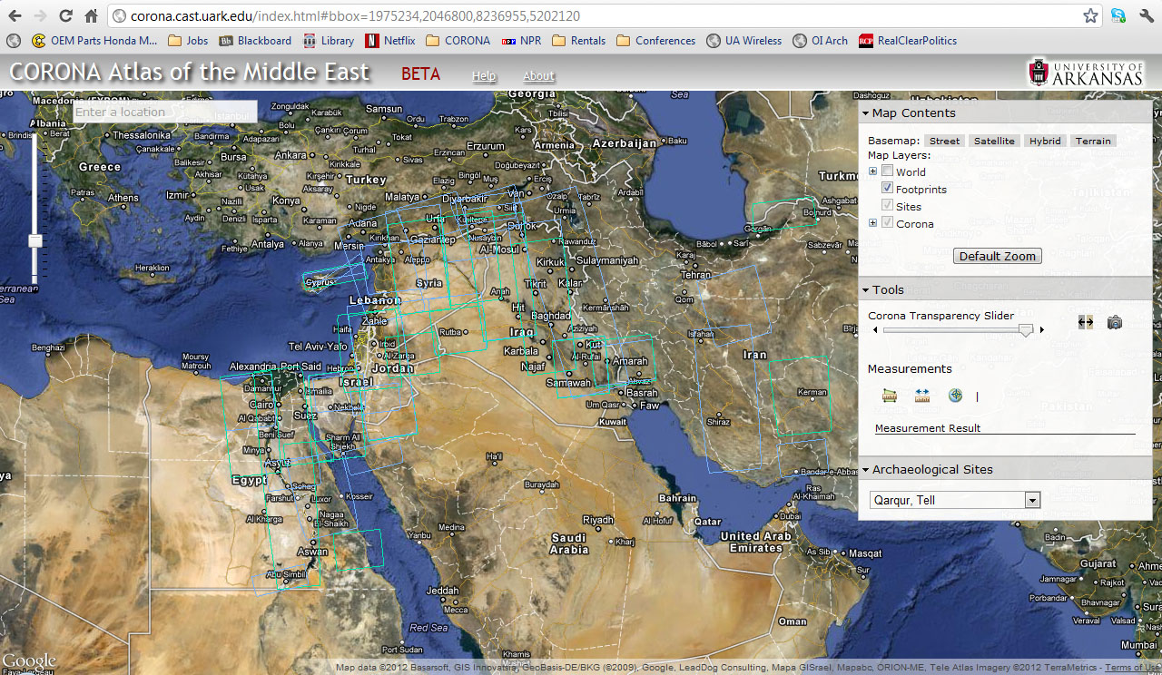Click the CORONA Atlas of the Middle East title
Viewport: 1162px width, 675px height.
(x=190, y=73)
